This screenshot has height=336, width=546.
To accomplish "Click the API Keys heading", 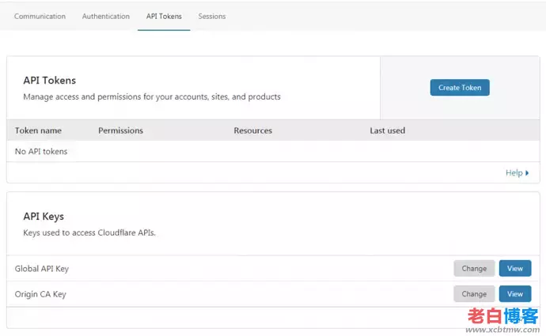I will click(44, 217).
